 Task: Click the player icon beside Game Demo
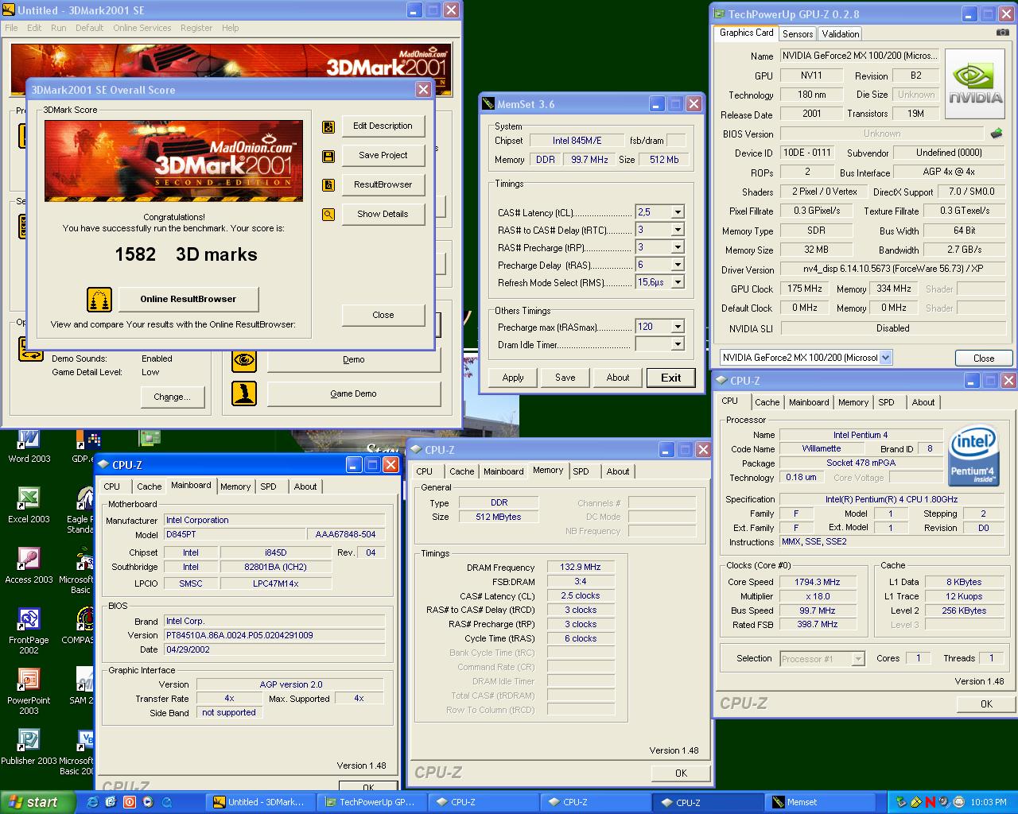[x=244, y=393]
